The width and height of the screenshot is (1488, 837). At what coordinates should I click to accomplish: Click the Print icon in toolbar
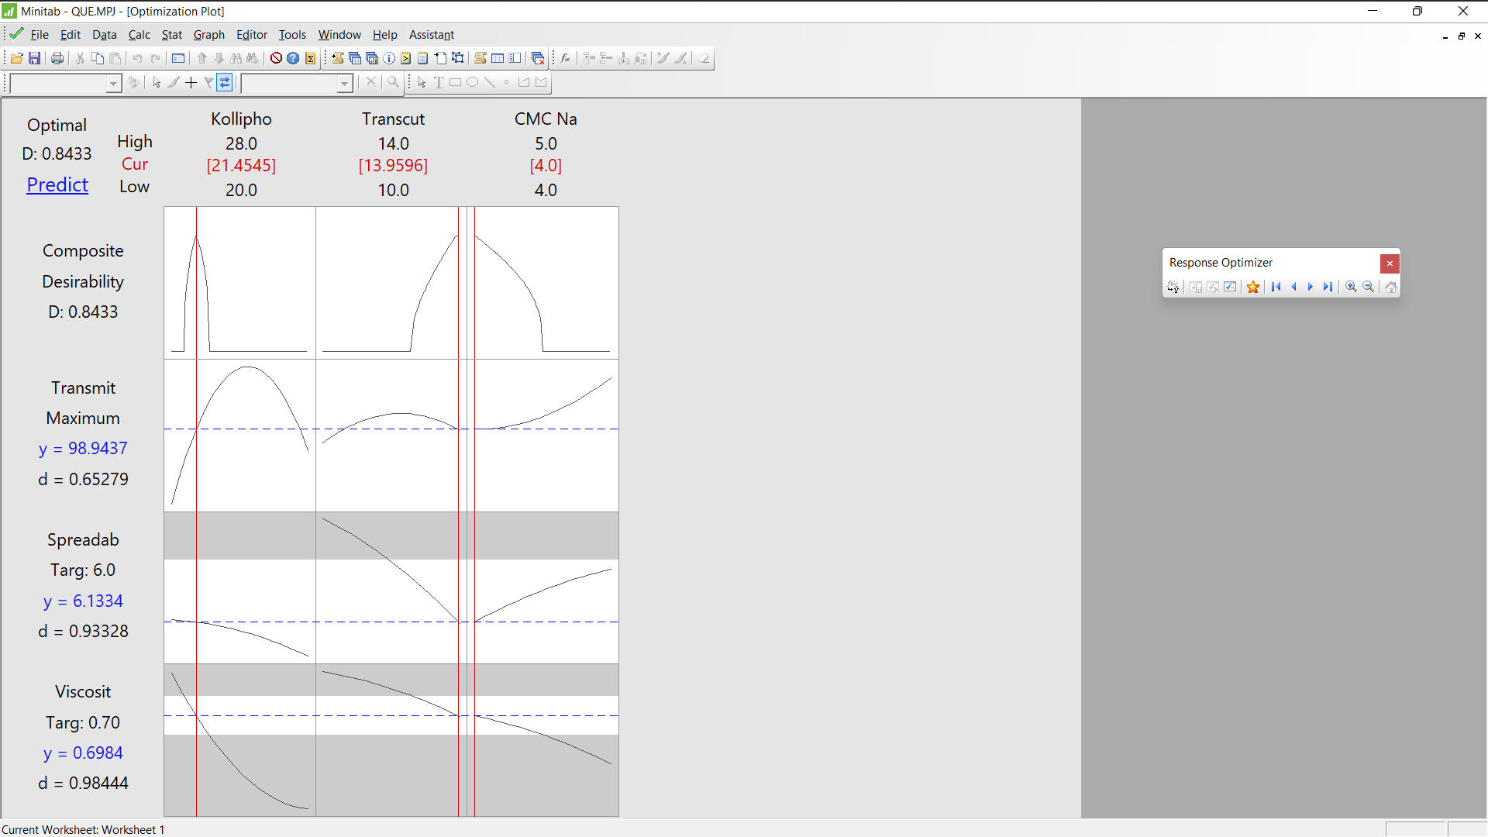click(x=57, y=58)
